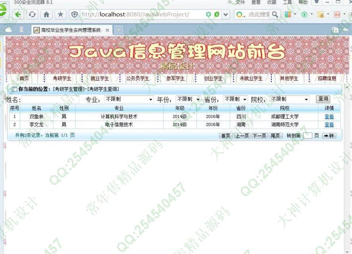Open the 文件 menu
Screen dimensions: 352x254
click(x=240, y=2)
